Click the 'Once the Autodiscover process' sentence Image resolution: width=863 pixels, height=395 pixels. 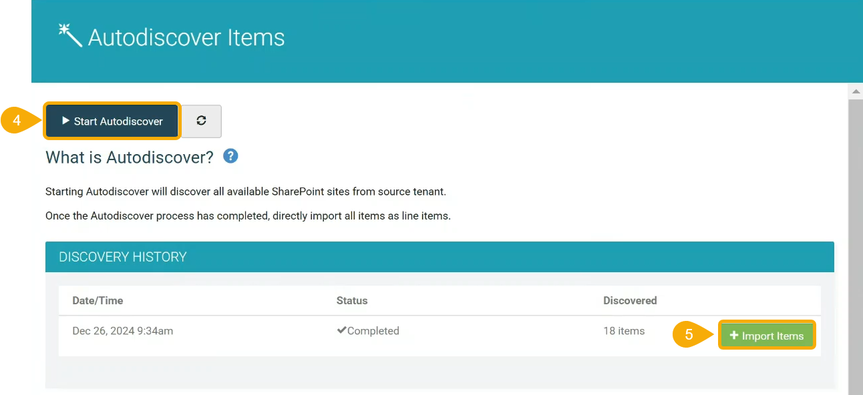(248, 216)
